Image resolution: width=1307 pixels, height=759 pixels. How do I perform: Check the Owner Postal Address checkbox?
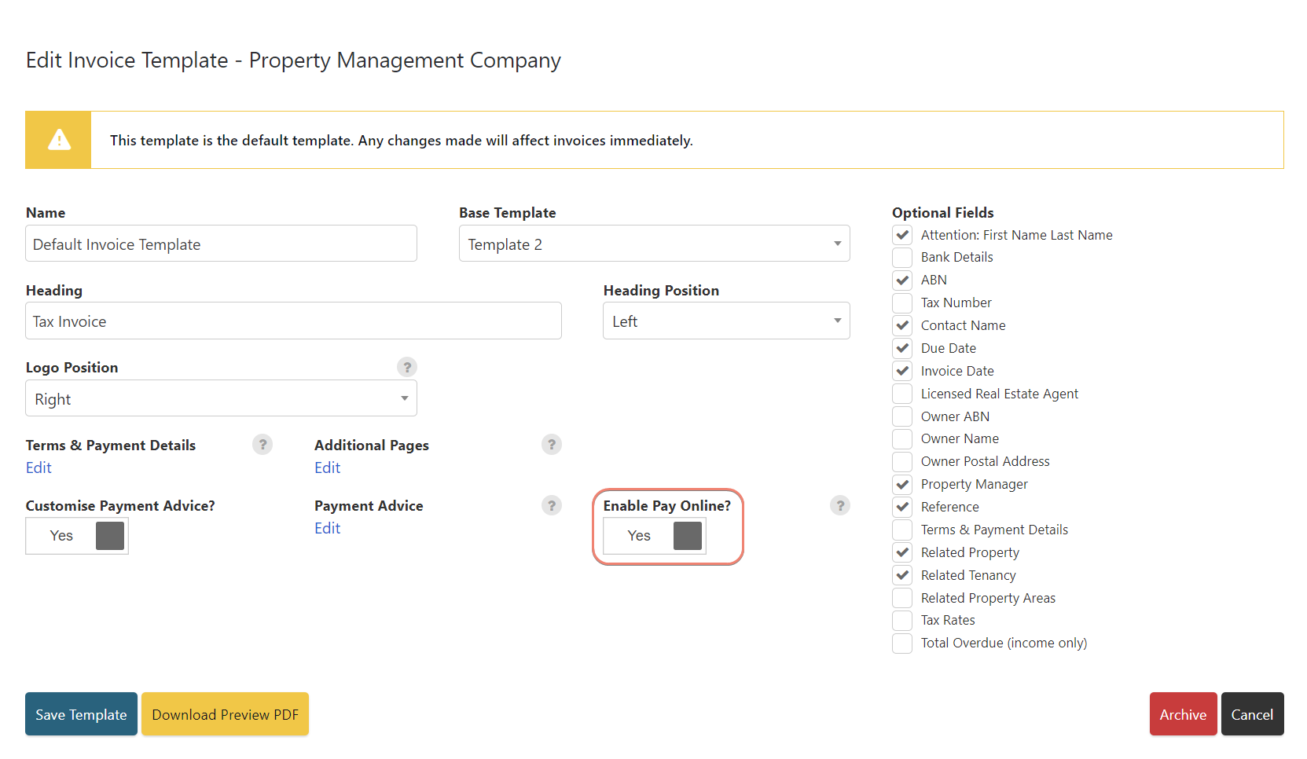click(902, 461)
